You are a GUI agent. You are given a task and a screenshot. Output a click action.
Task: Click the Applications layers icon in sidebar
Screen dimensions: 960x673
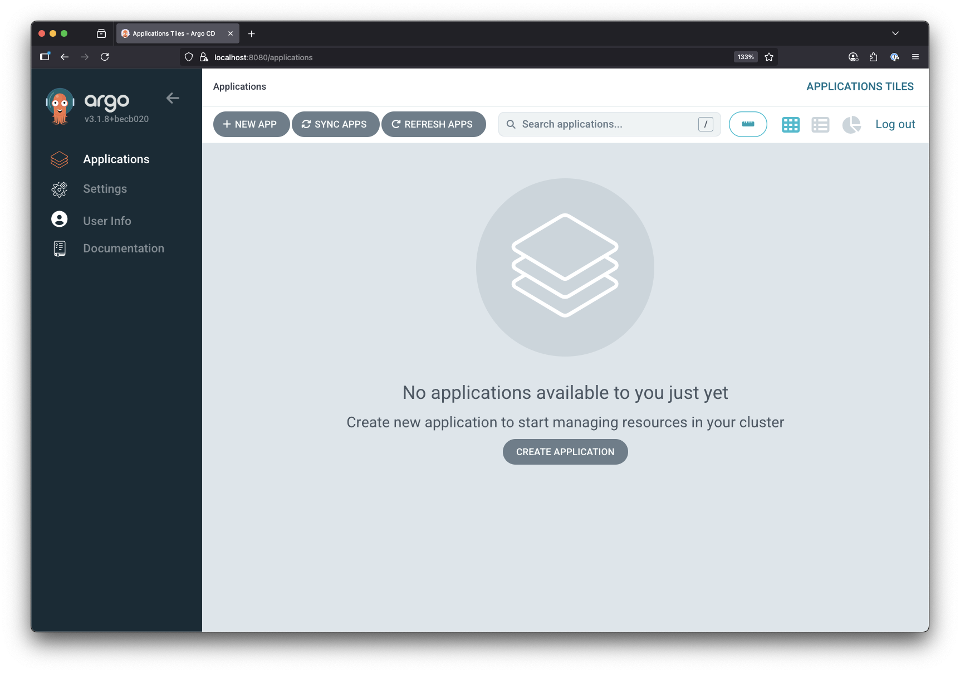[x=60, y=159]
